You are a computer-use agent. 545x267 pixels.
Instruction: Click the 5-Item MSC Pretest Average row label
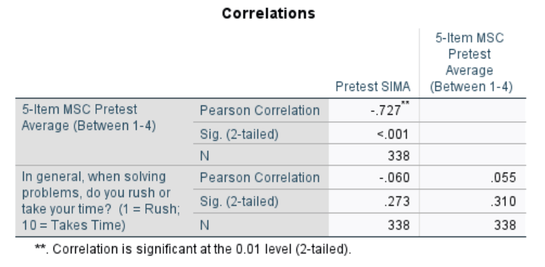[89, 118]
